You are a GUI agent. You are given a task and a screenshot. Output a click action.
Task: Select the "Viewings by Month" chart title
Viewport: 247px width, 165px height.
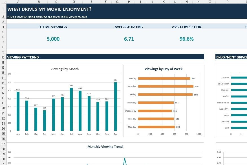[65, 69]
